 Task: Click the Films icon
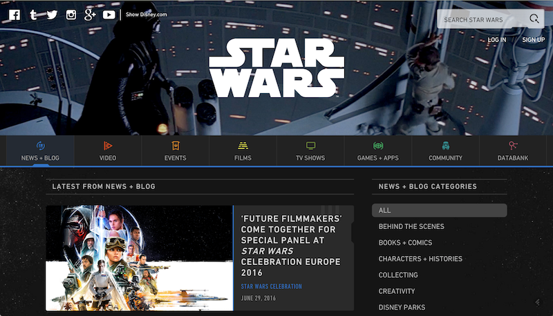tap(243, 146)
